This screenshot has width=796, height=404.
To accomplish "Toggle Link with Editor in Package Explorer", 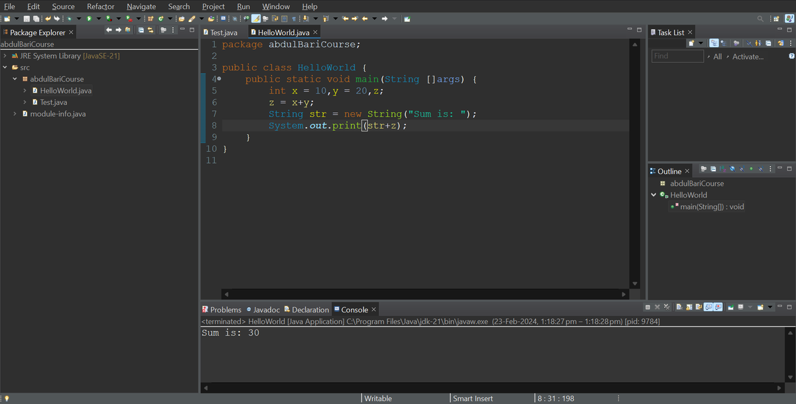I will point(150,30).
